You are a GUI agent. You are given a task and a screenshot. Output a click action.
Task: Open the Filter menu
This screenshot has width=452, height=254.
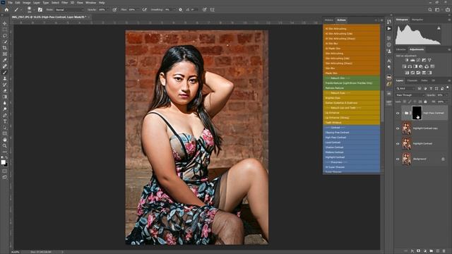64,3
